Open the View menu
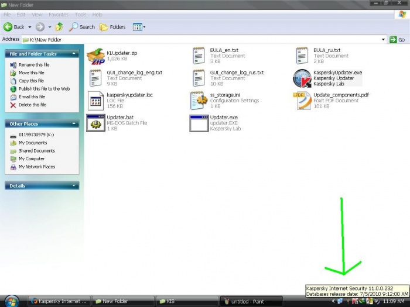The height and width of the screenshot is (307, 410). [x=37, y=15]
